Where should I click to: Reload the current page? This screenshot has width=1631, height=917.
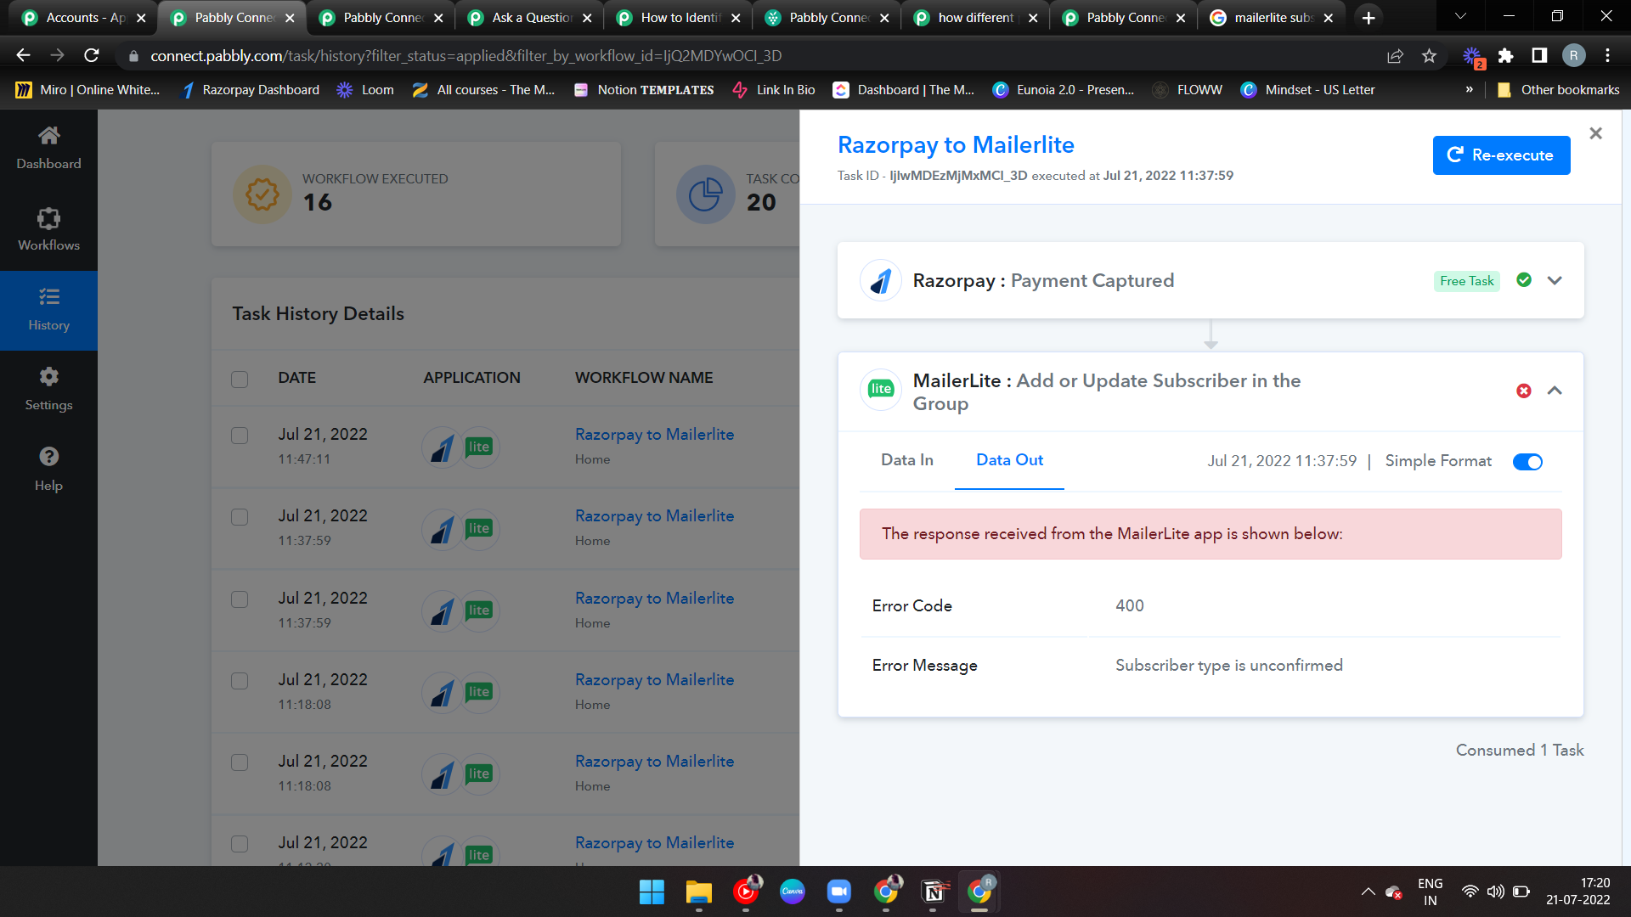pos(92,55)
